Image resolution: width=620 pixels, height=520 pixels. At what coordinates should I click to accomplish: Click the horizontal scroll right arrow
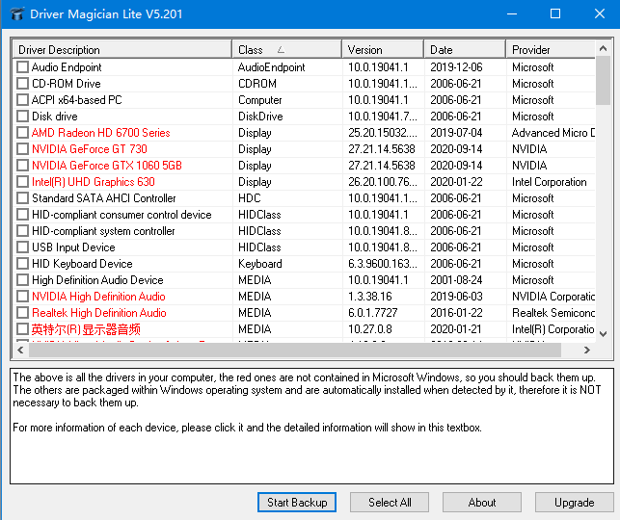587,350
